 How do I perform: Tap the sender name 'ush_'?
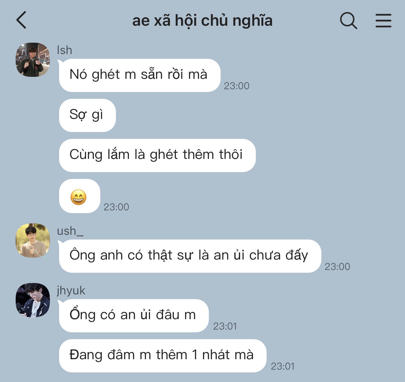70,231
